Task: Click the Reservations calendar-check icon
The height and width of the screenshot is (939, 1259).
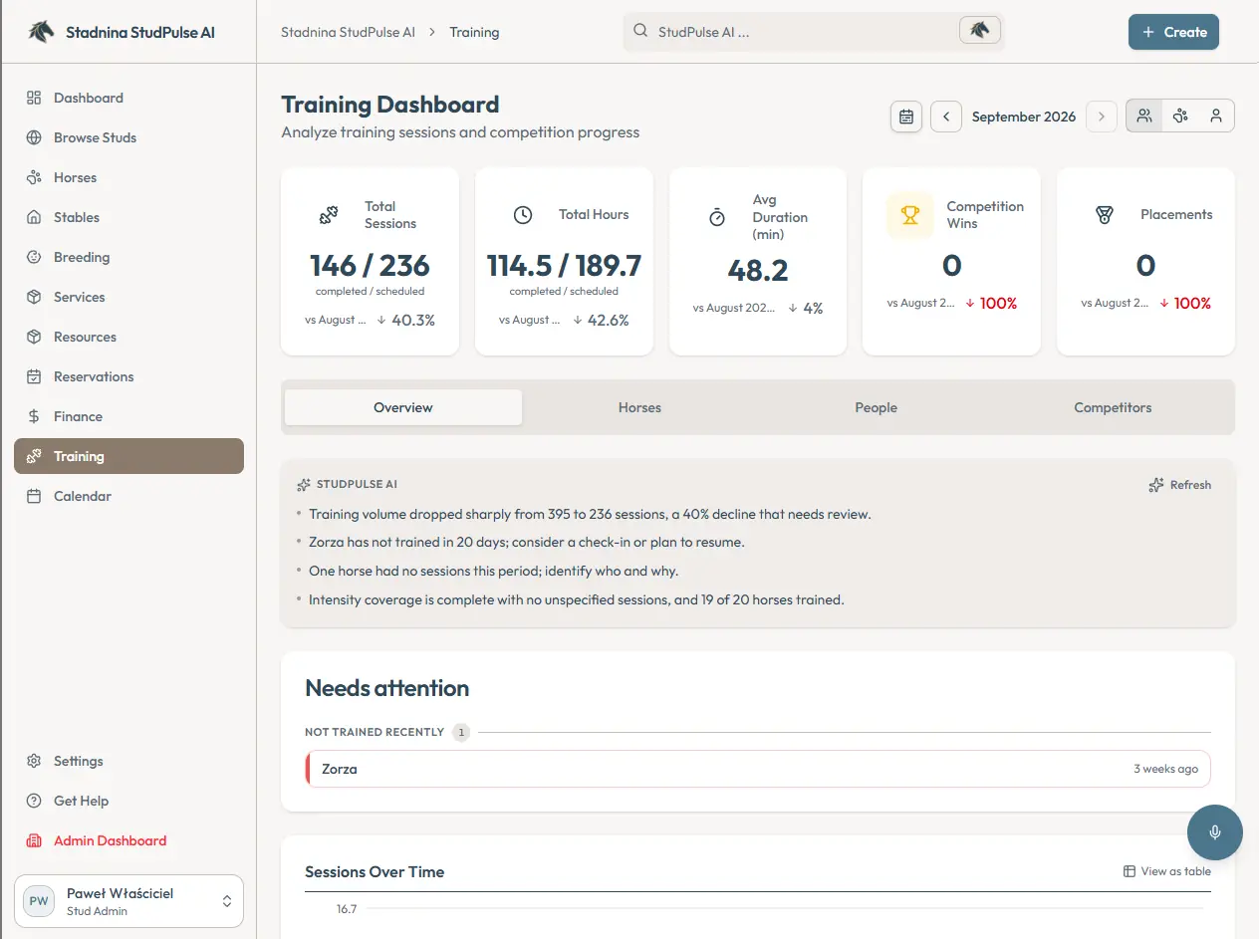Action: click(x=34, y=376)
